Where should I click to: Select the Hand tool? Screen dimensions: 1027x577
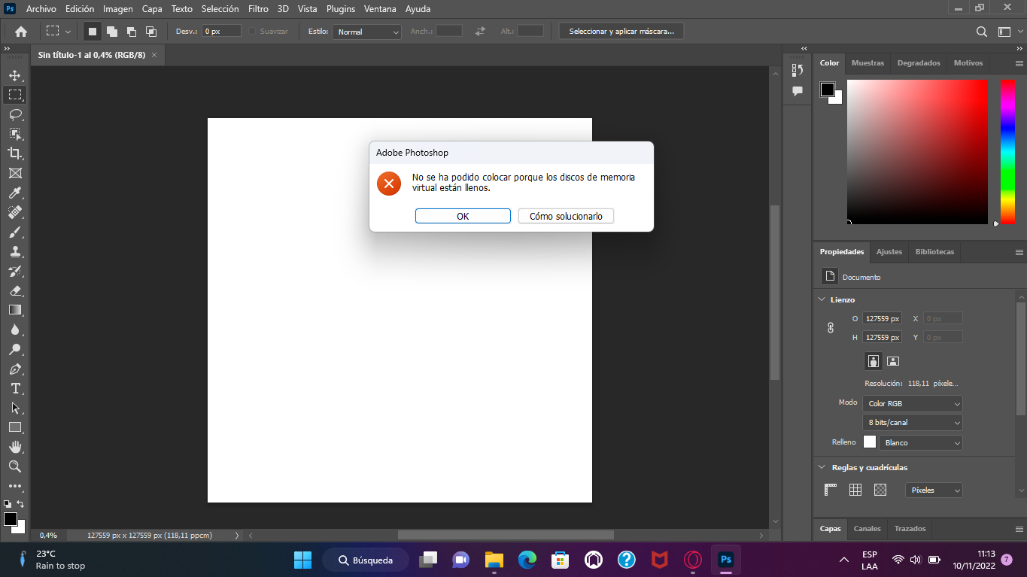[x=14, y=447]
